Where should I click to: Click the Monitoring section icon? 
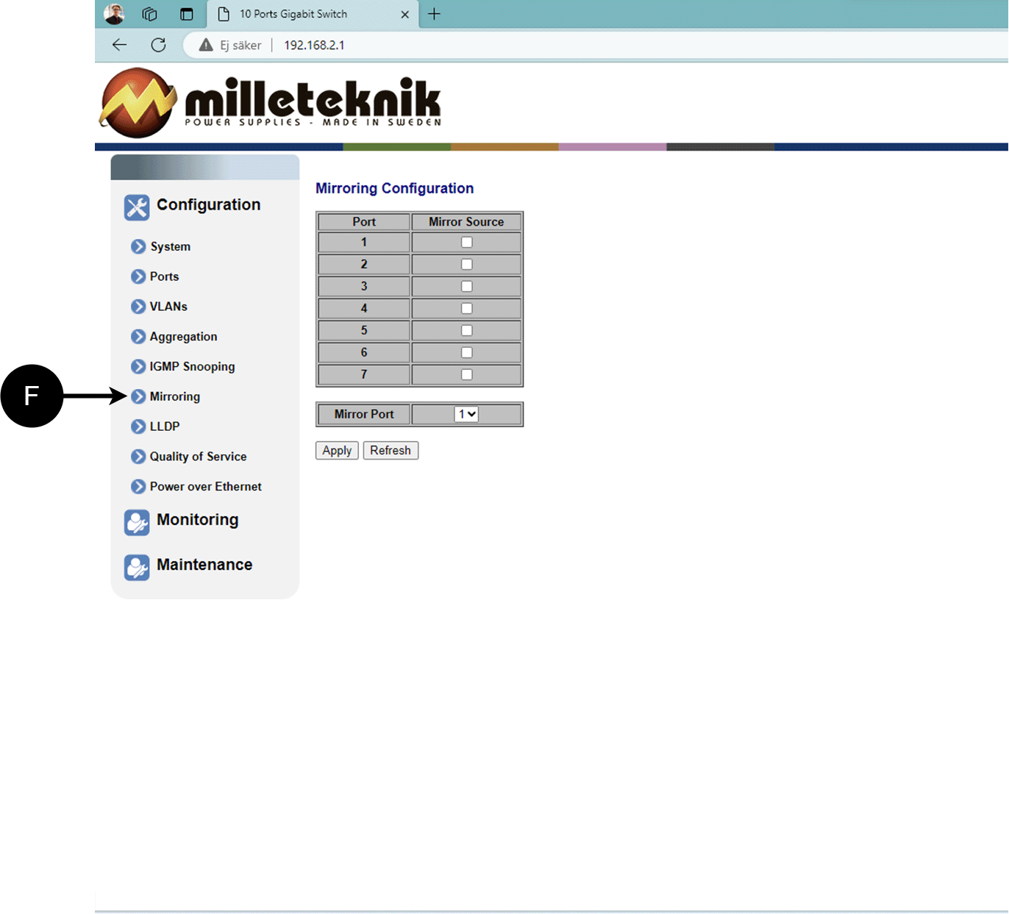137,522
